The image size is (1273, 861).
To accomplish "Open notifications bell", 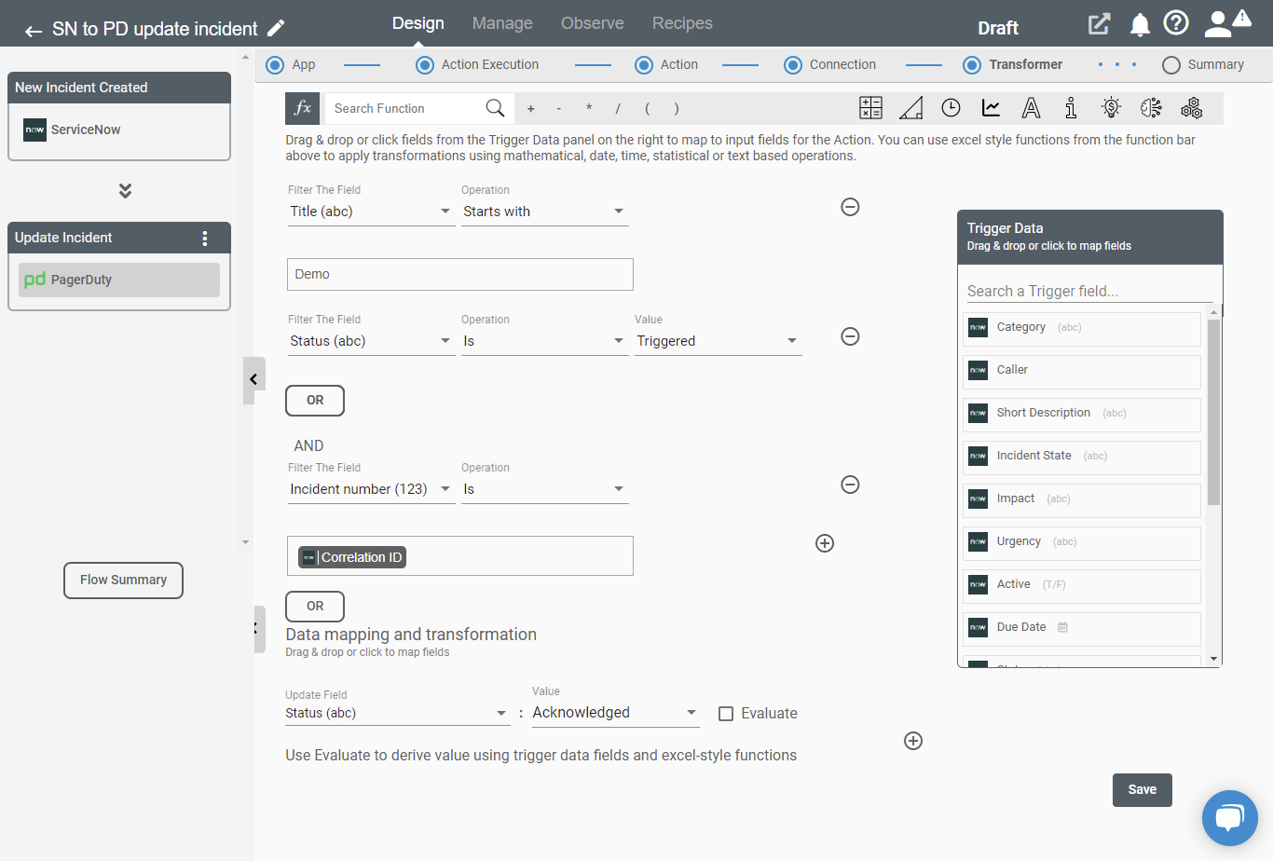I will pyautogui.click(x=1140, y=25).
